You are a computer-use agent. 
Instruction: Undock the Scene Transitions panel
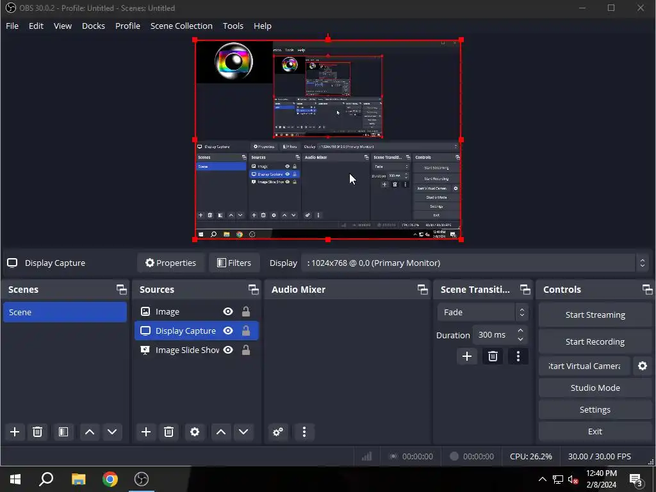pyautogui.click(x=525, y=290)
